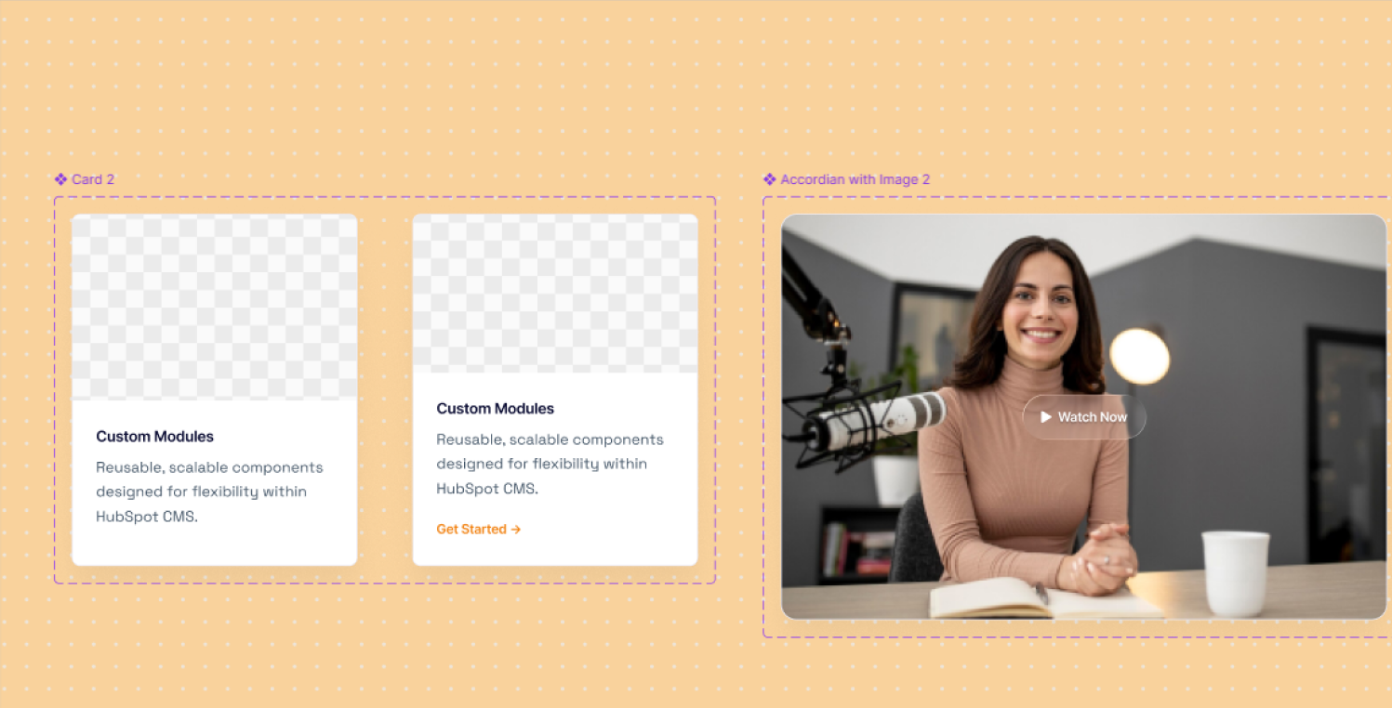Click the white mug in the photo
The width and height of the screenshot is (1392, 708).
(x=1235, y=573)
